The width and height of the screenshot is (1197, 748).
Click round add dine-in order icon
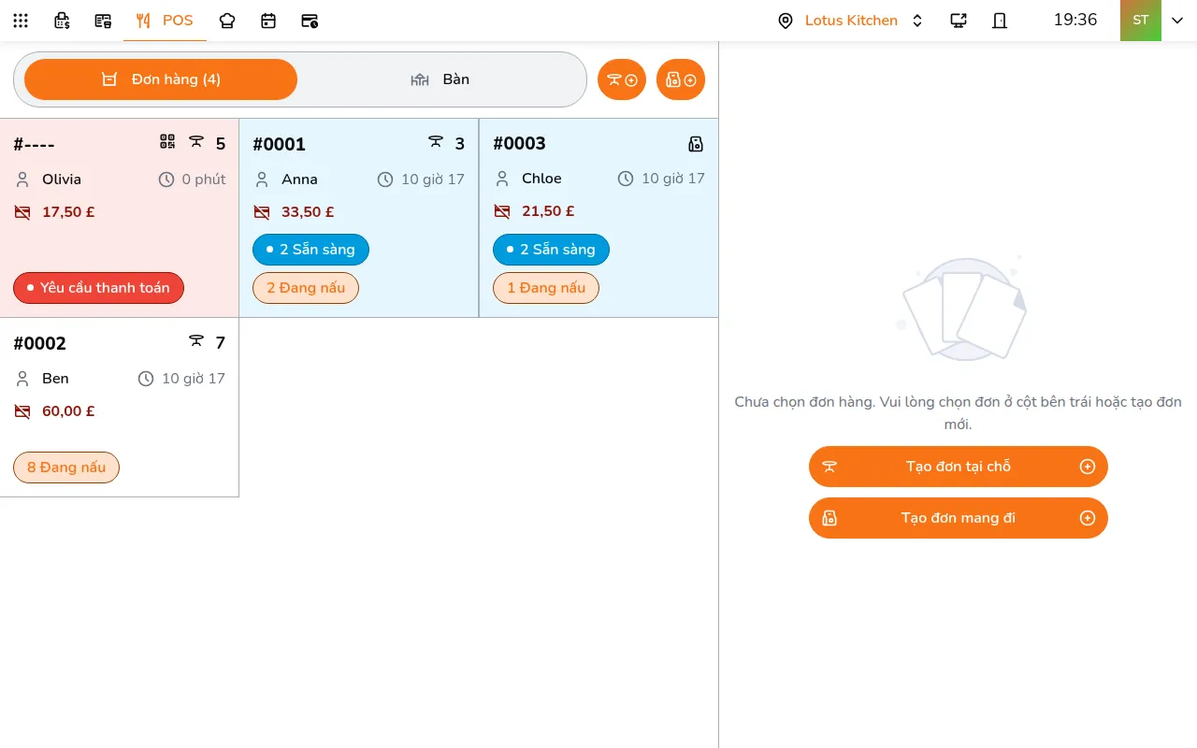622,79
